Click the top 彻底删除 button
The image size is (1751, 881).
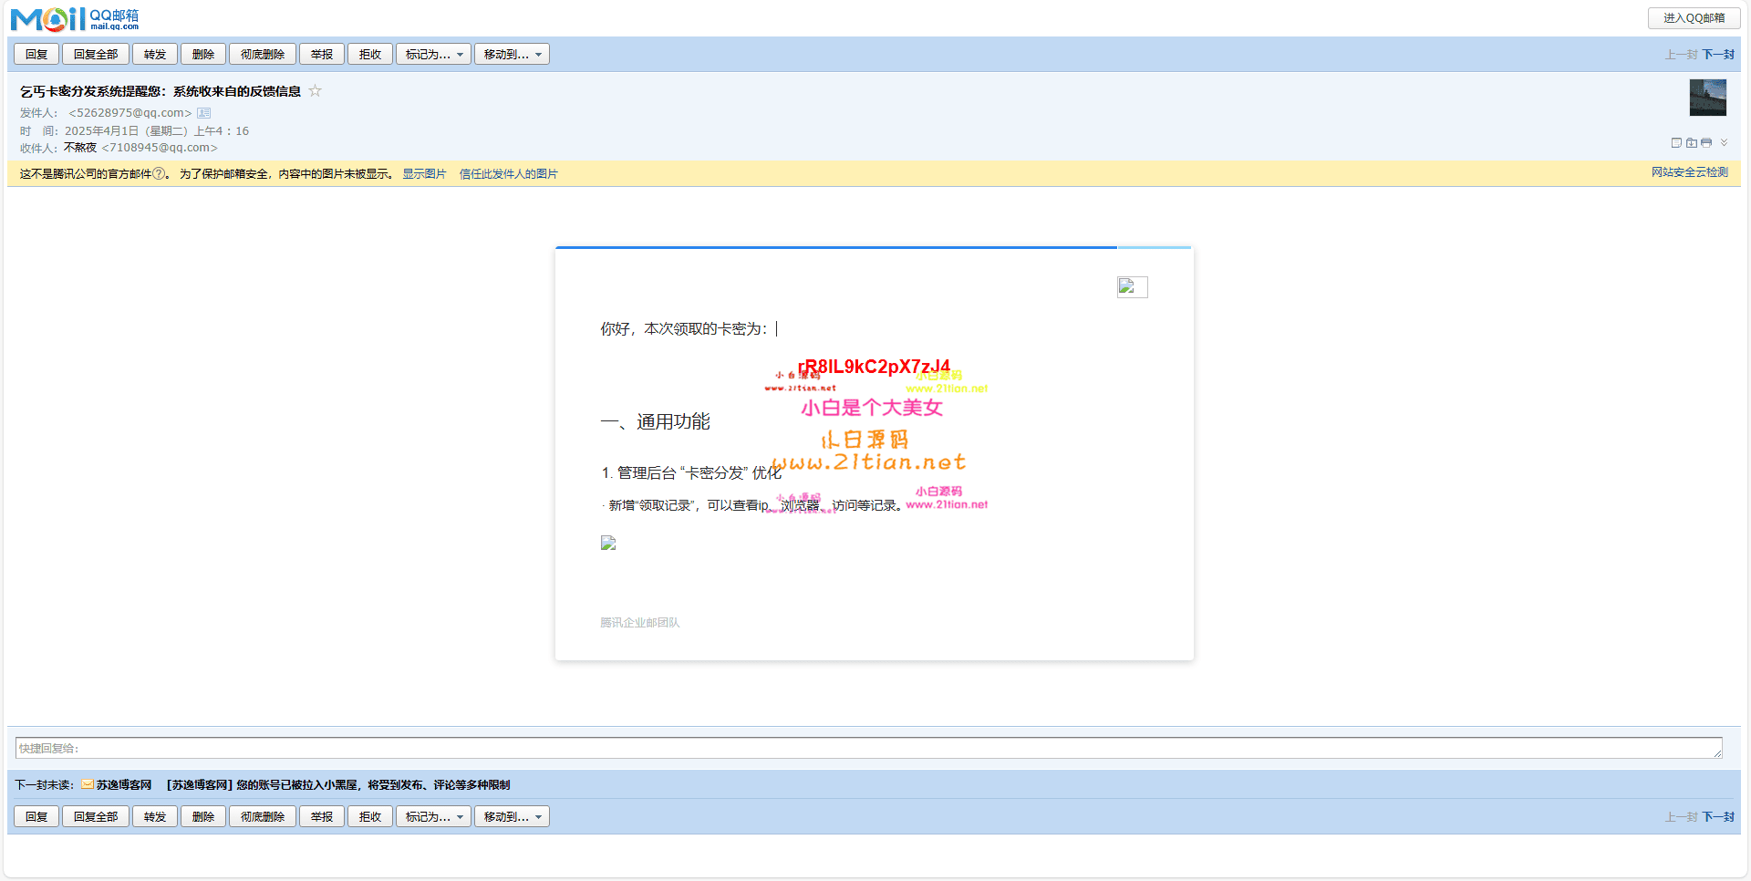263,55
